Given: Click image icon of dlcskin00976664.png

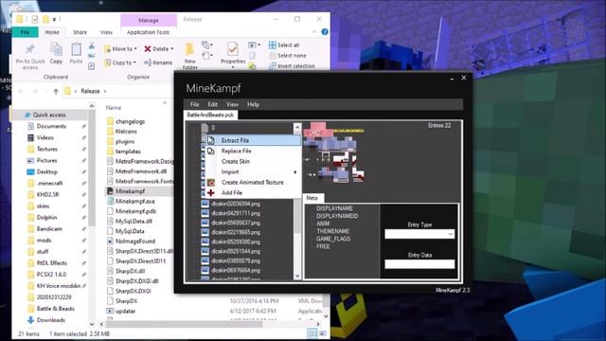Looking at the screenshot, I should (x=205, y=270).
